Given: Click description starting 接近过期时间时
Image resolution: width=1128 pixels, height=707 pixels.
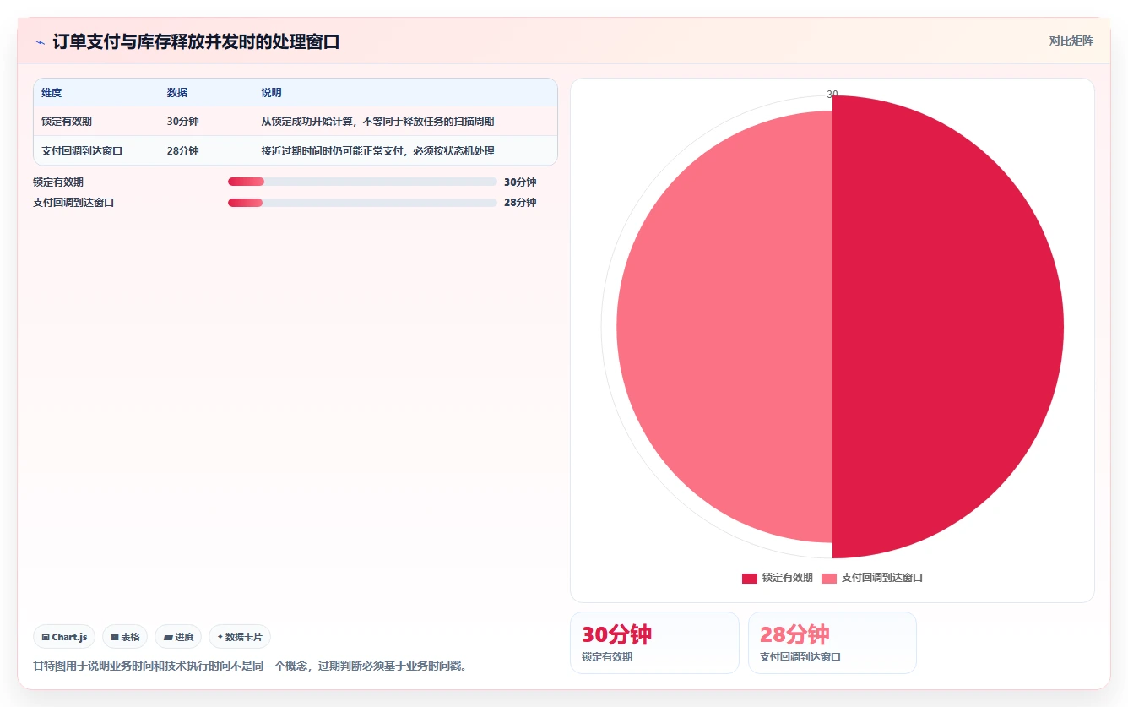Looking at the screenshot, I should point(377,151).
